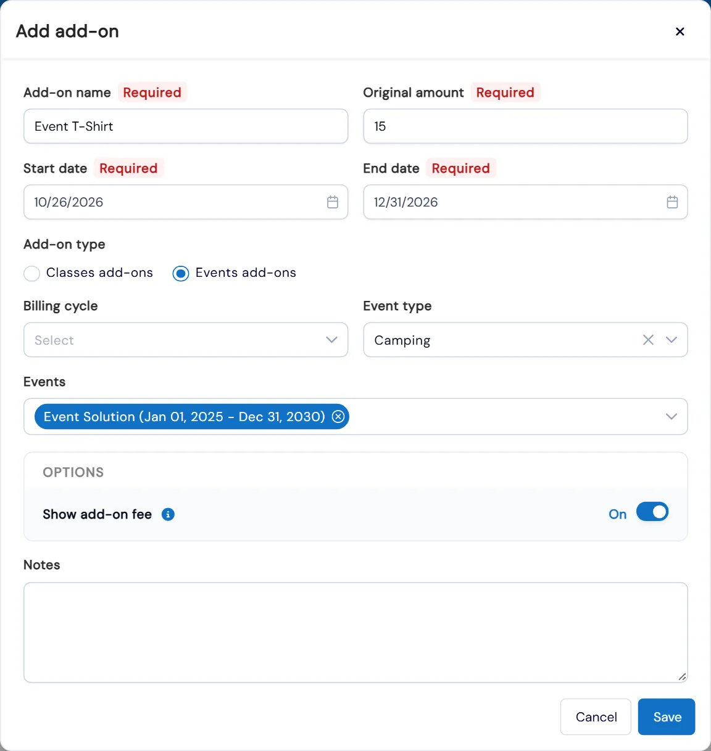Click inside the Notes text area
The height and width of the screenshot is (751, 711).
click(x=355, y=633)
